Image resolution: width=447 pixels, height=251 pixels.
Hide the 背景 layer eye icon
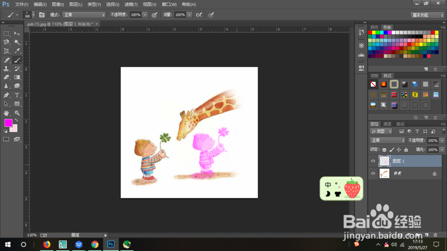point(373,173)
